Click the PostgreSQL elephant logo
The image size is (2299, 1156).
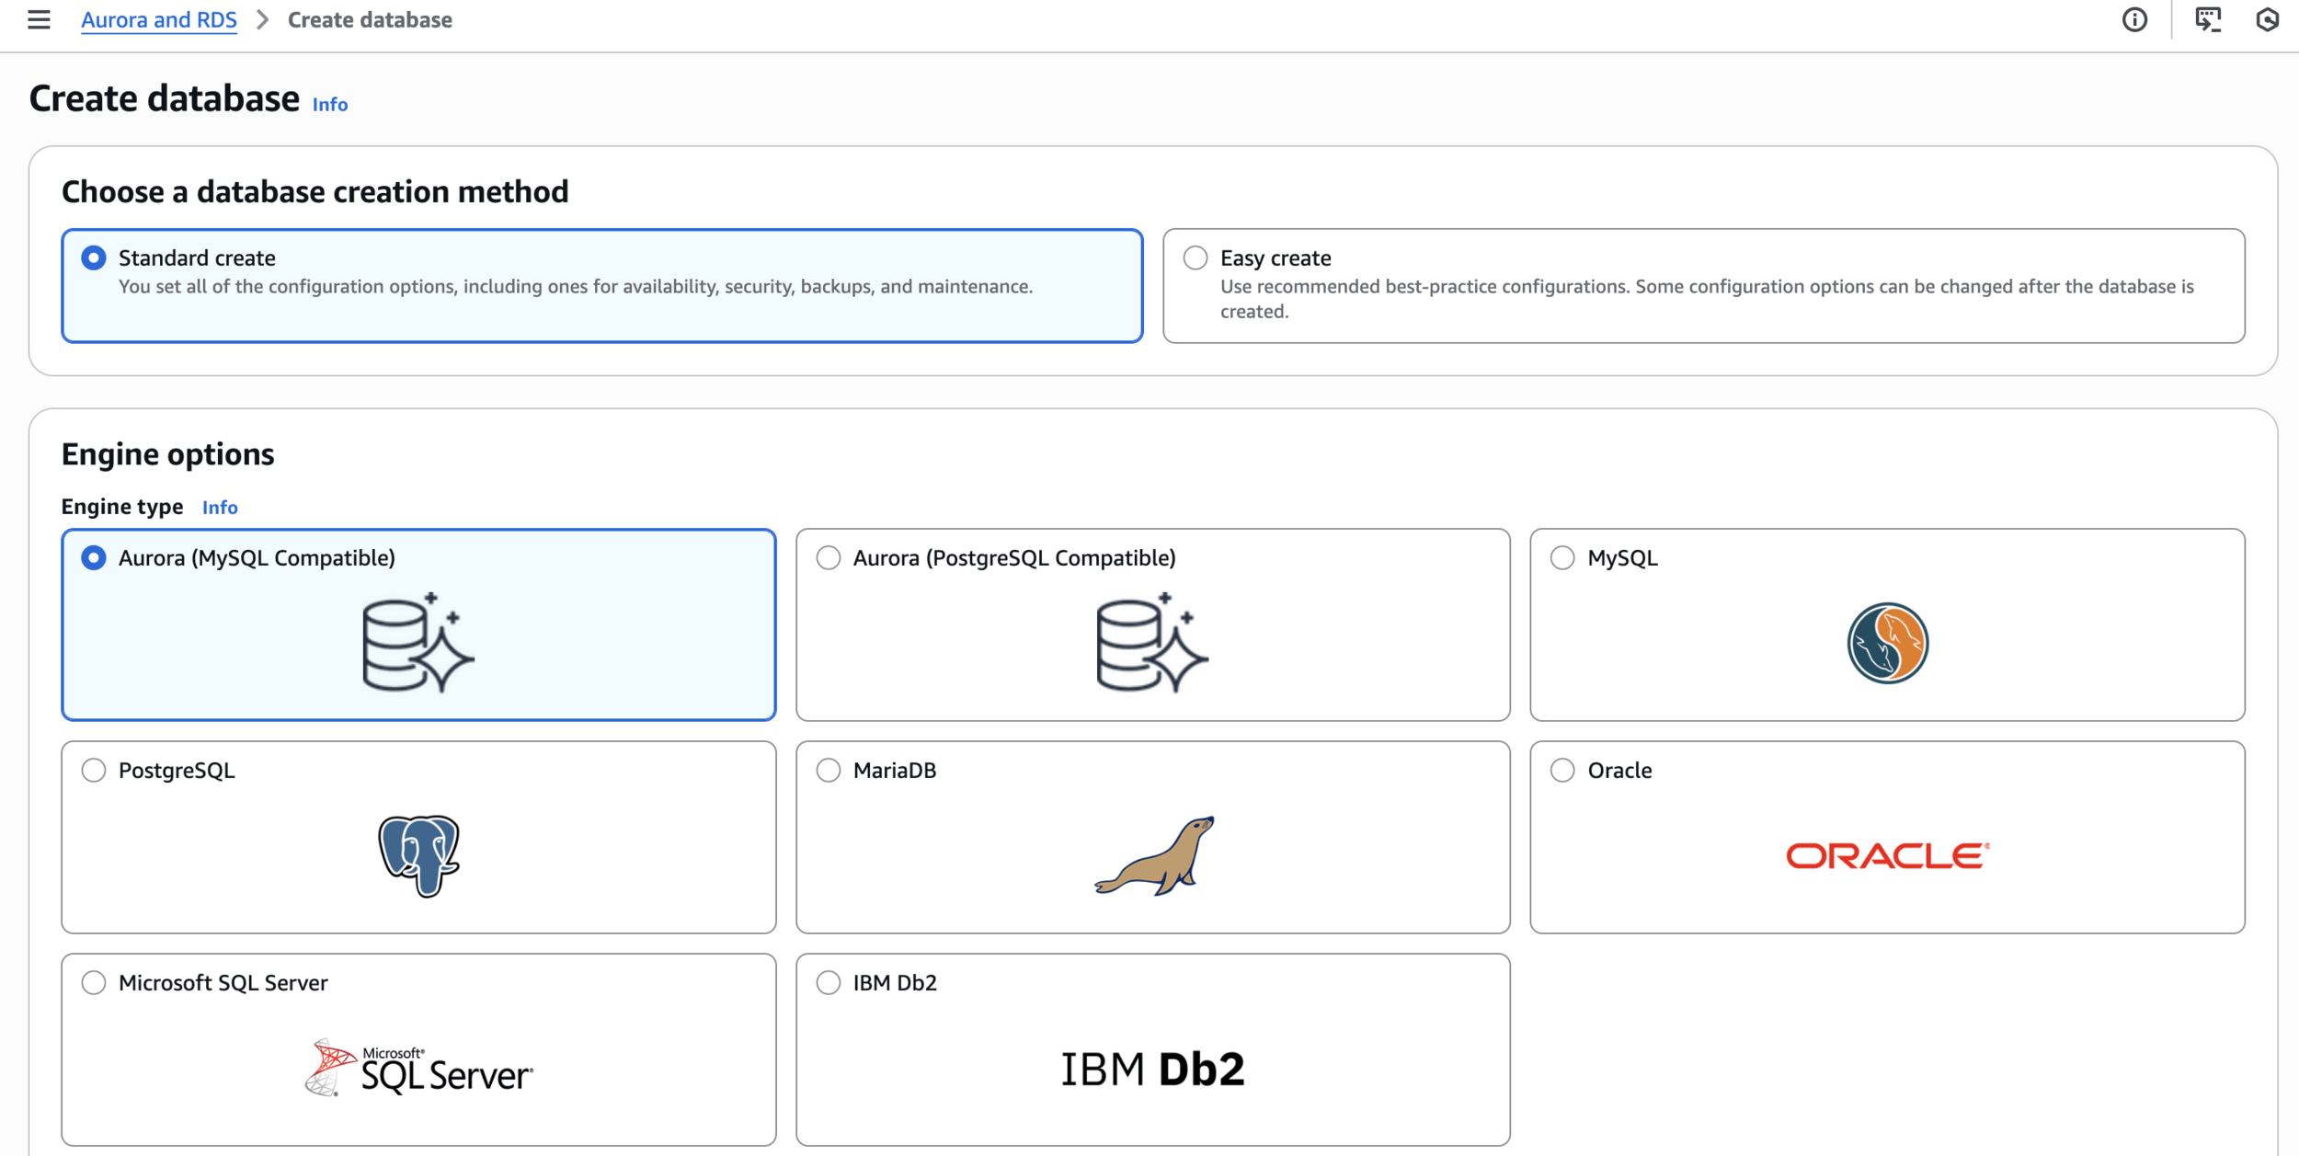418,854
